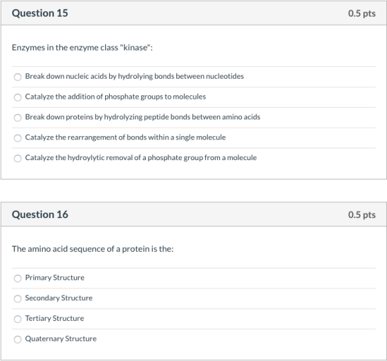Click the "Quaternary Structure" answer label
Image resolution: width=387 pixels, height=361 pixels.
coord(61,338)
